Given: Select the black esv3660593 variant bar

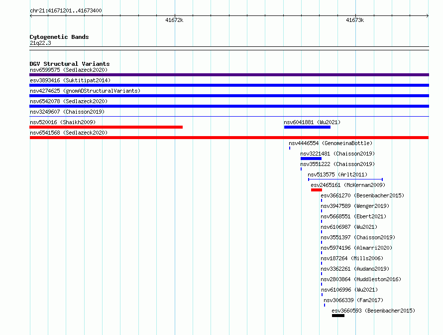Looking at the screenshot, I should coord(338,316).
